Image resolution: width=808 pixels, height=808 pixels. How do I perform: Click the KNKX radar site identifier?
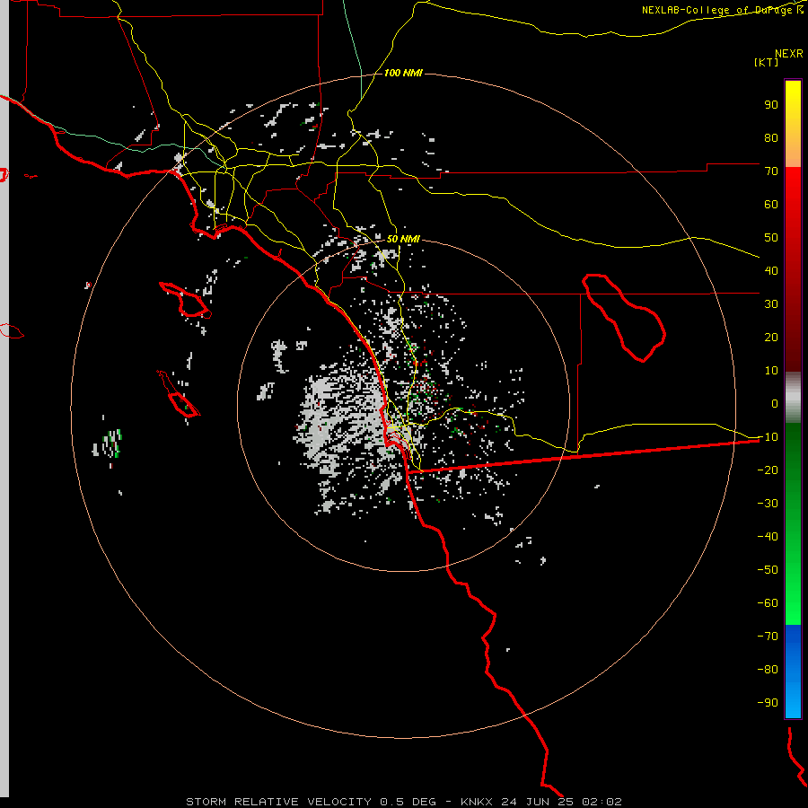click(x=477, y=802)
